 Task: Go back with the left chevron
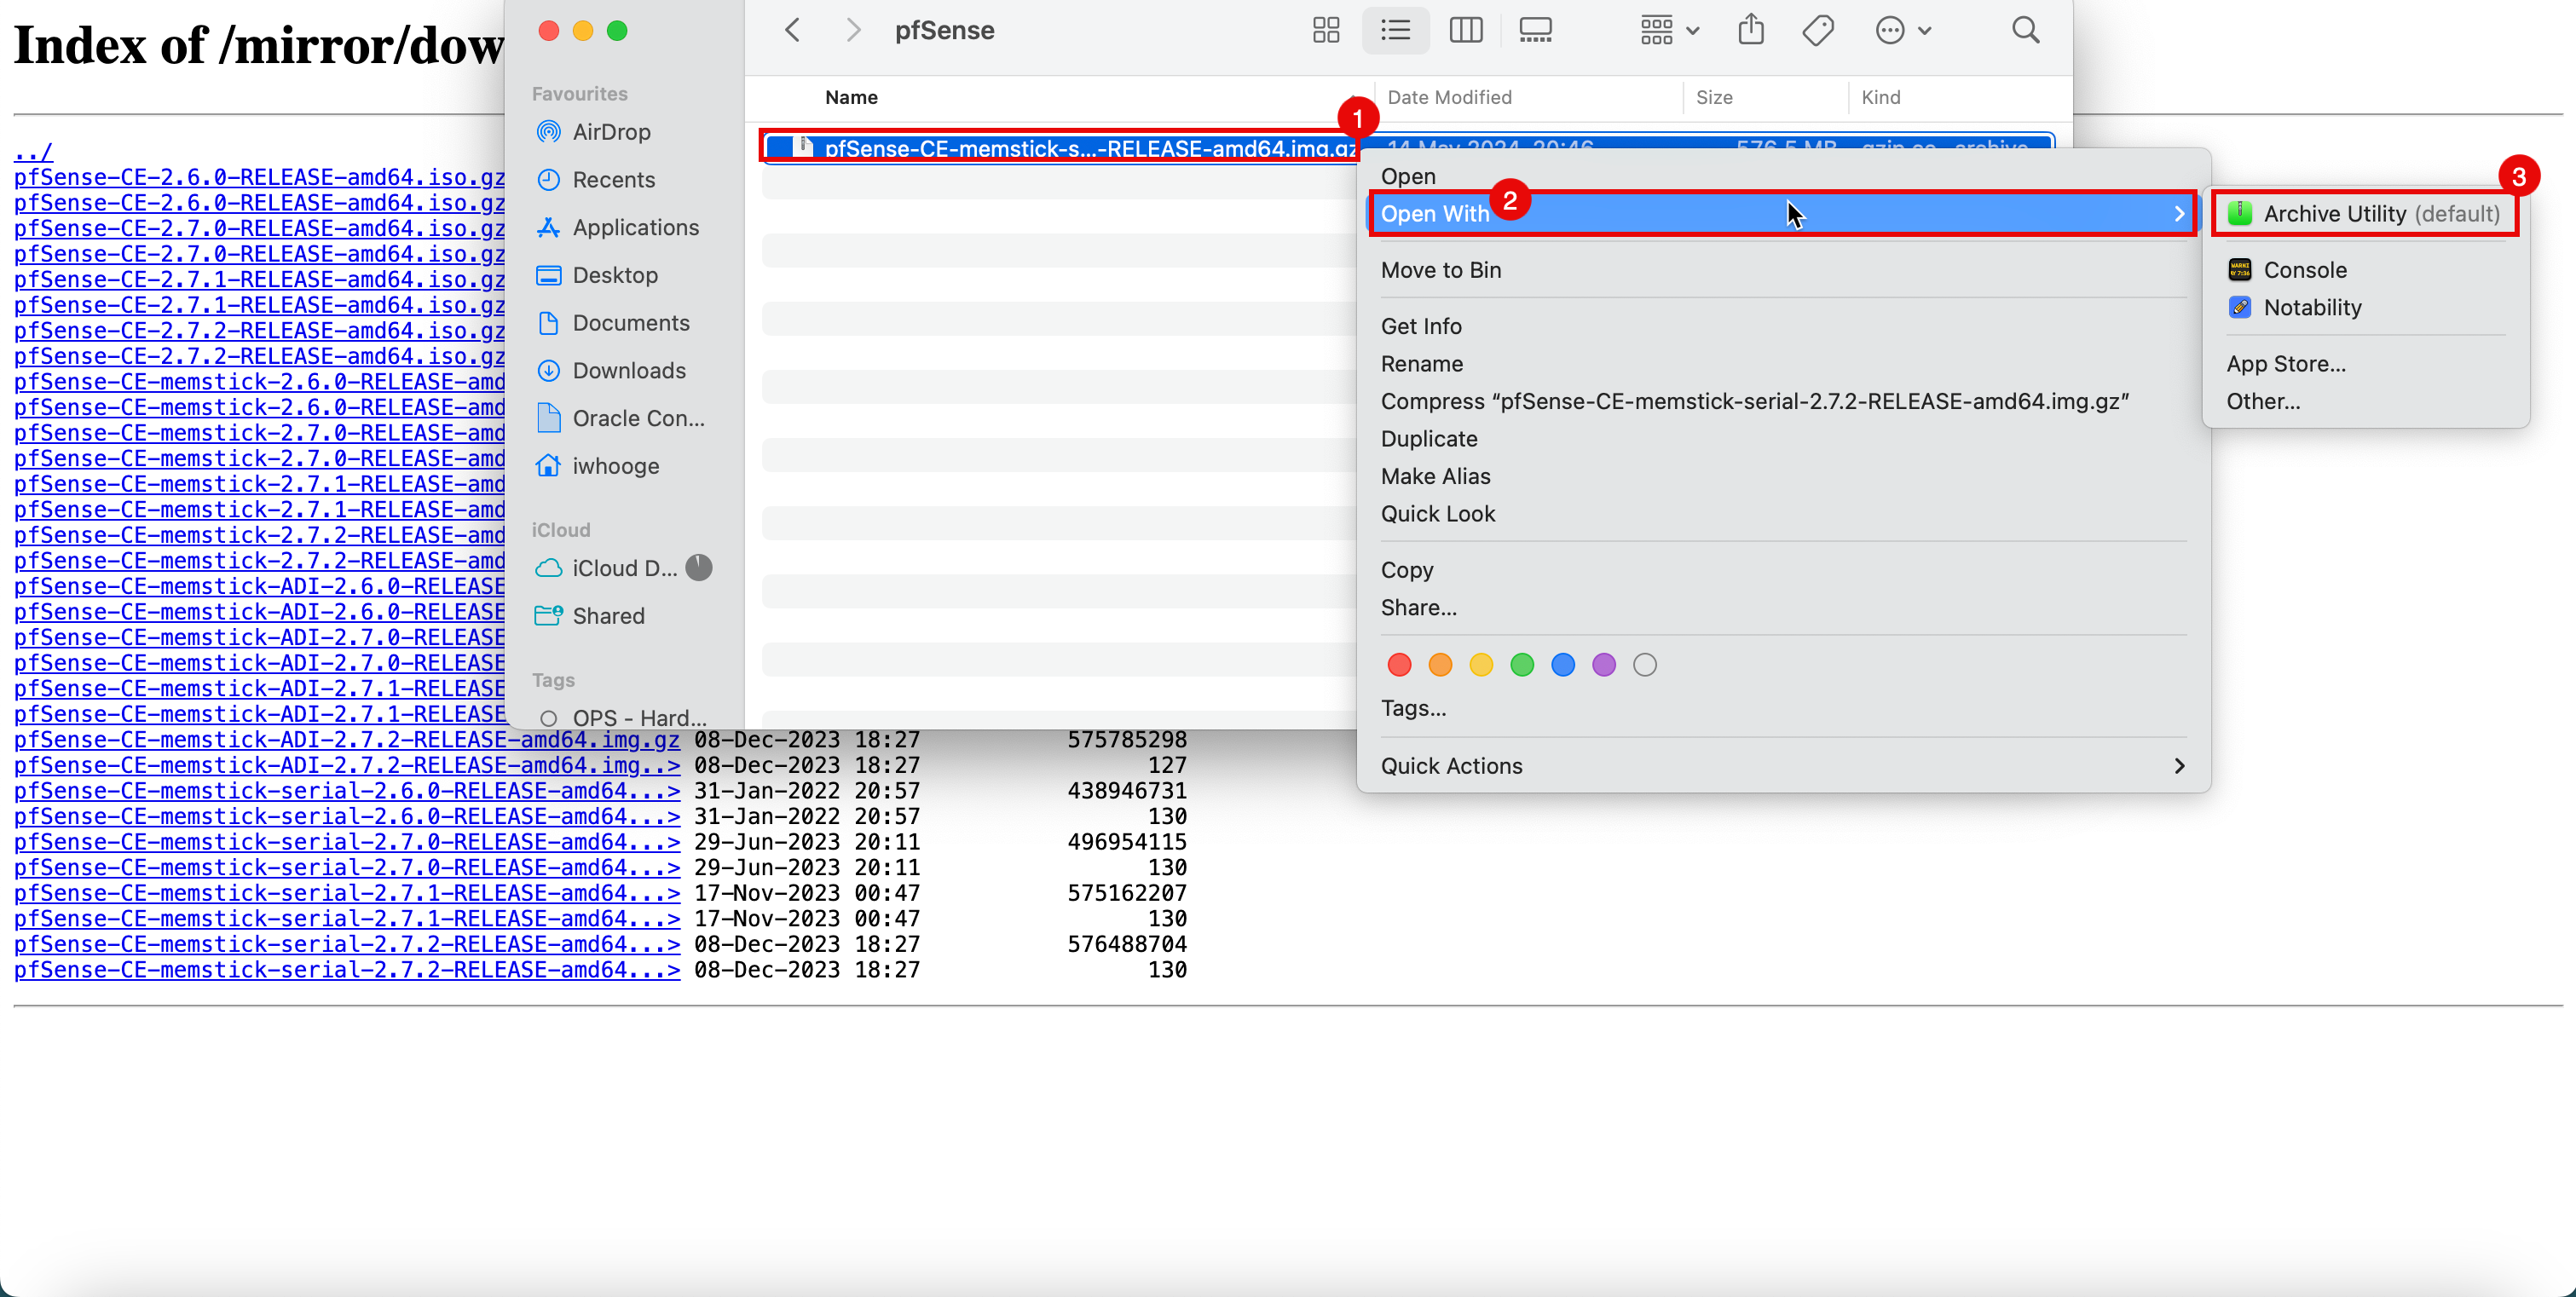tap(793, 30)
